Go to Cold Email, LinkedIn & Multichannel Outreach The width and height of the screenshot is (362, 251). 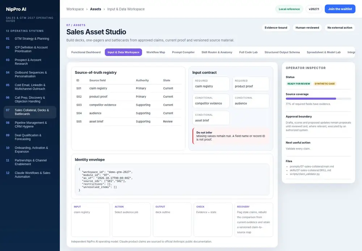(30, 87)
